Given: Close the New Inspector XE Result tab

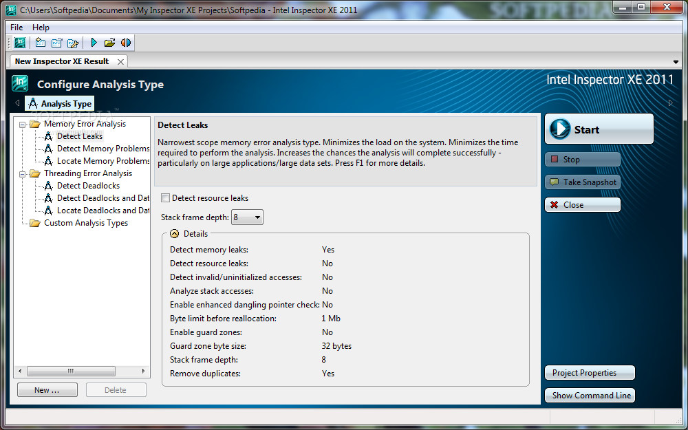Looking at the screenshot, I should click(x=120, y=62).
